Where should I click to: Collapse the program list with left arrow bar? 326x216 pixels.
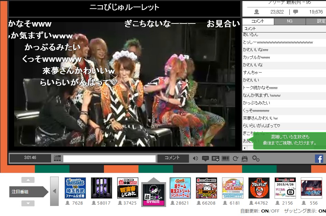(54, 191)
